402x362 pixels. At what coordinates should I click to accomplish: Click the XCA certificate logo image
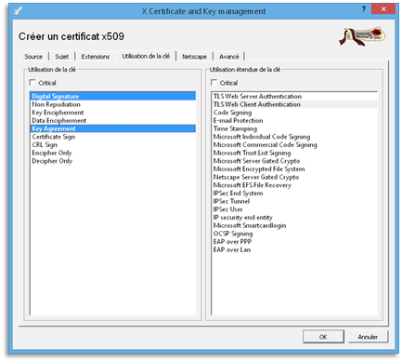point(362,36)
